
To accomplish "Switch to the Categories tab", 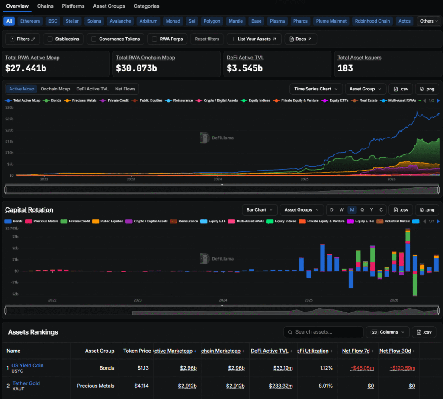I will coord(146,6).
